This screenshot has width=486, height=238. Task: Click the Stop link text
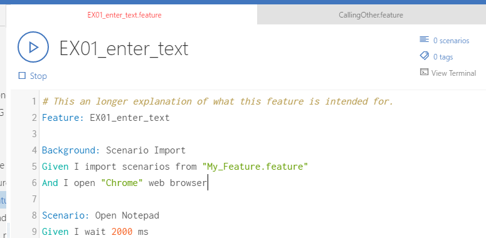point(38,76)
